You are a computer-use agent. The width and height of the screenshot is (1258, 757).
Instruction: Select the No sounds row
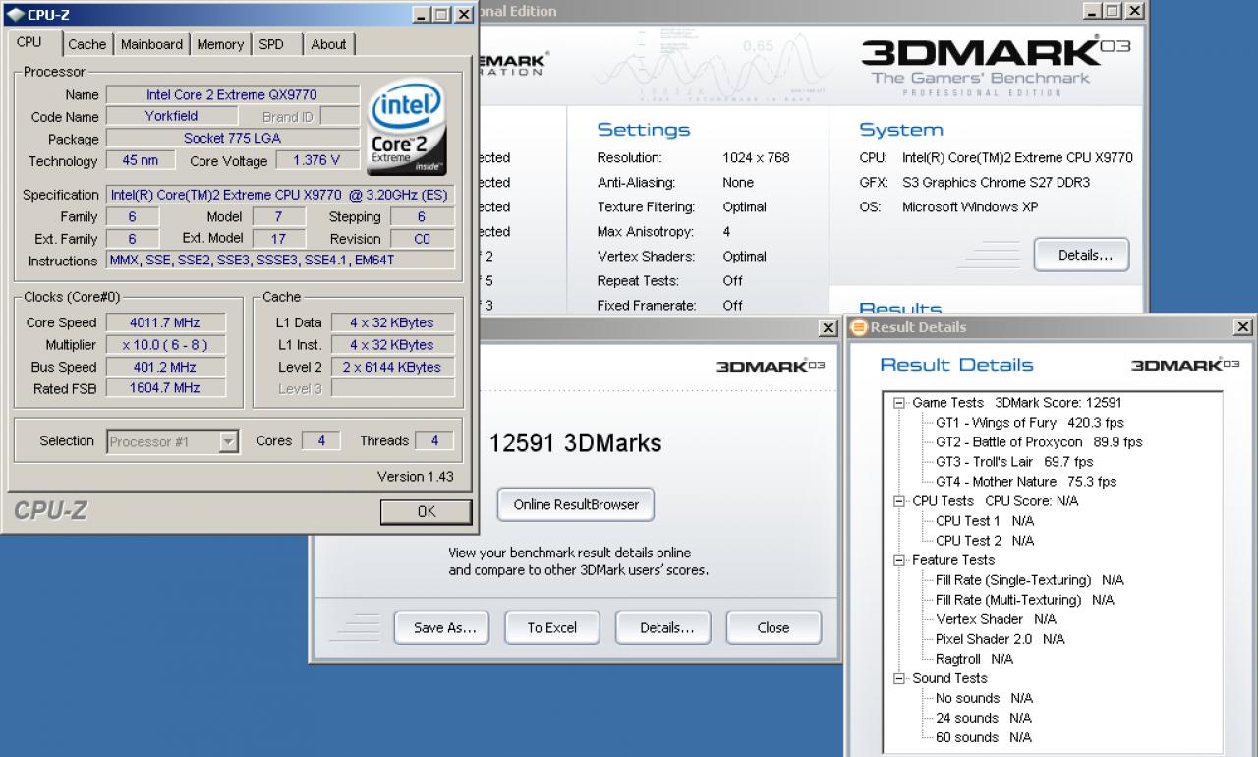click(984, 698)
